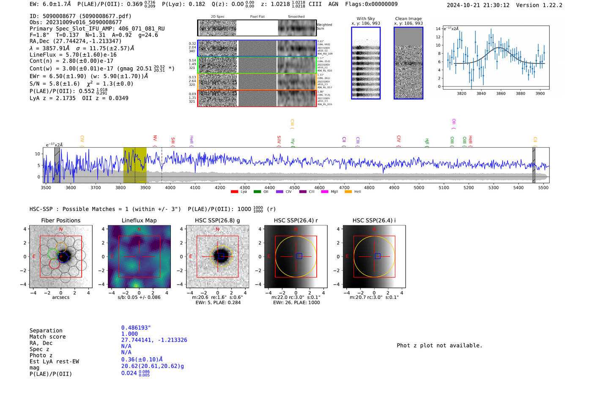Click the MgII magenta legend swatch
Screen dimensions: 592x403
tap(325, 192)
